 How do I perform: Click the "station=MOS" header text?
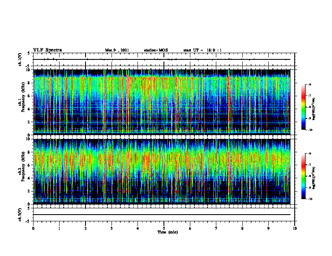pyautogui.click(x=156, y=50)
